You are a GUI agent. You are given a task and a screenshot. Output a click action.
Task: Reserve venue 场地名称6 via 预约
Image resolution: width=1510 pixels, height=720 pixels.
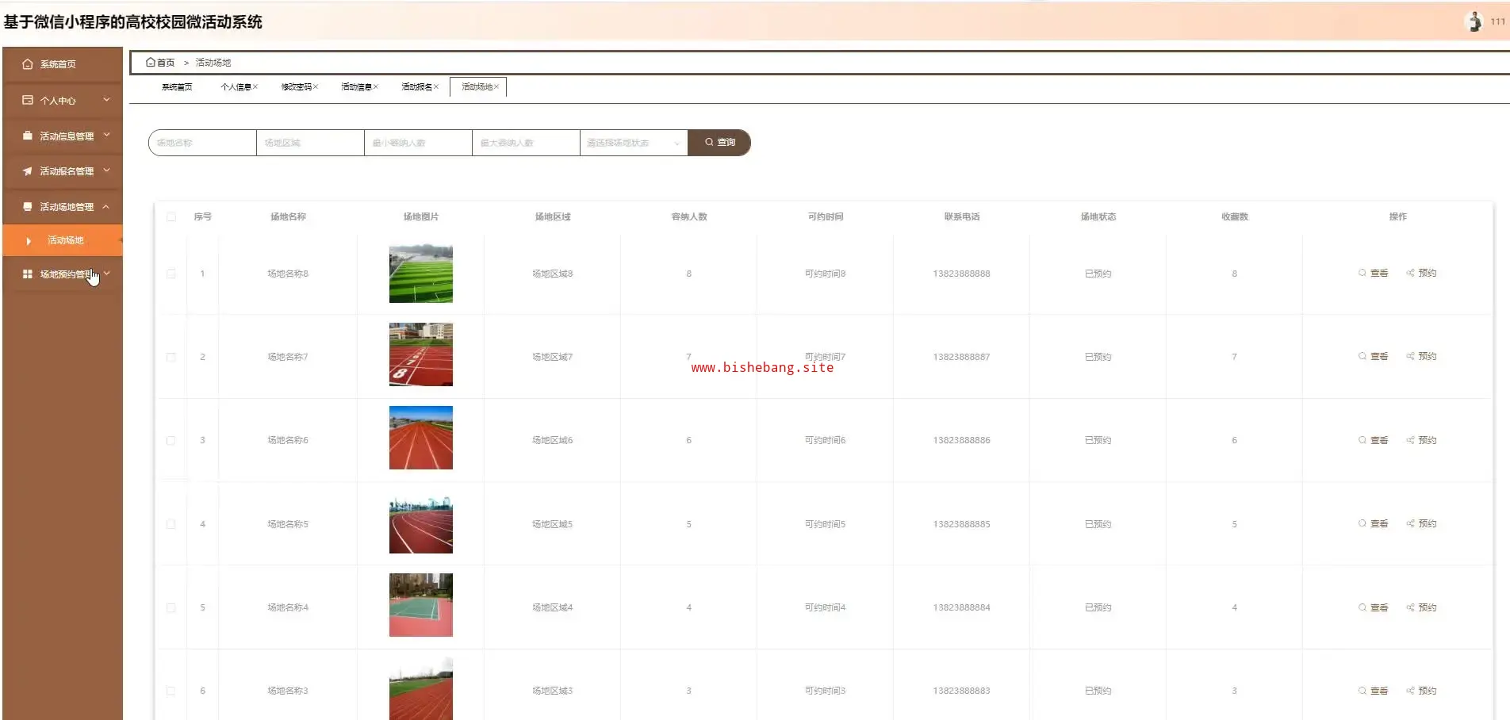click(1422, 440)
